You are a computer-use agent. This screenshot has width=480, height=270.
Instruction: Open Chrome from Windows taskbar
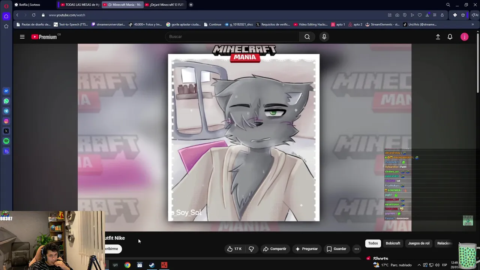pos(127,265)
